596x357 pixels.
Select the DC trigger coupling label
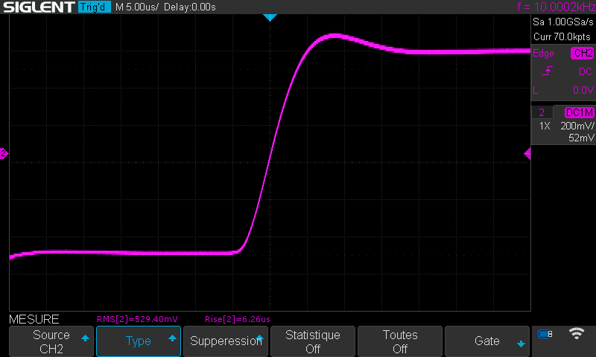(585, 71)
